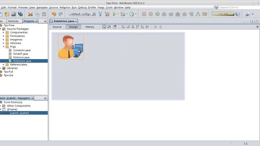Select the Projects tab

pos(29,21)
